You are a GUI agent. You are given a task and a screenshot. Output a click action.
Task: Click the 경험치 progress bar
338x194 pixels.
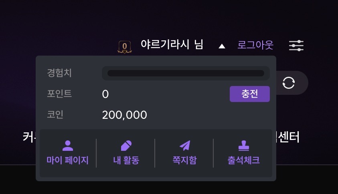(186, 73)
